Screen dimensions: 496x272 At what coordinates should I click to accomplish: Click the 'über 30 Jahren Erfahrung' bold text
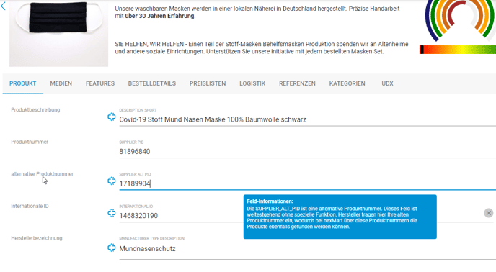tap(159, 16)
